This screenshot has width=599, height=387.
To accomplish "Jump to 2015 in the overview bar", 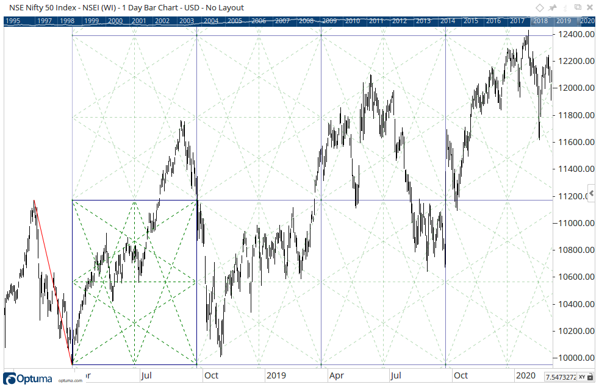I will (471, 21).
